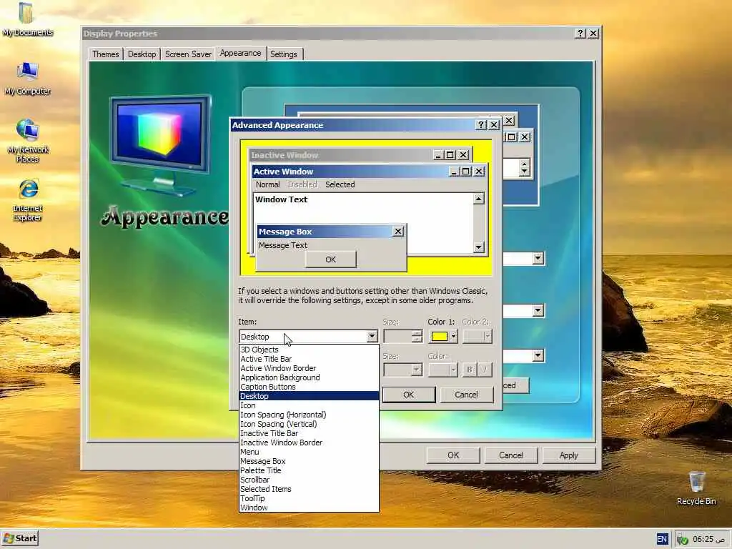The height and width of the screenshot is (549, 732).
Task: Toggle the Italic font button
Action: pos(485,370)
